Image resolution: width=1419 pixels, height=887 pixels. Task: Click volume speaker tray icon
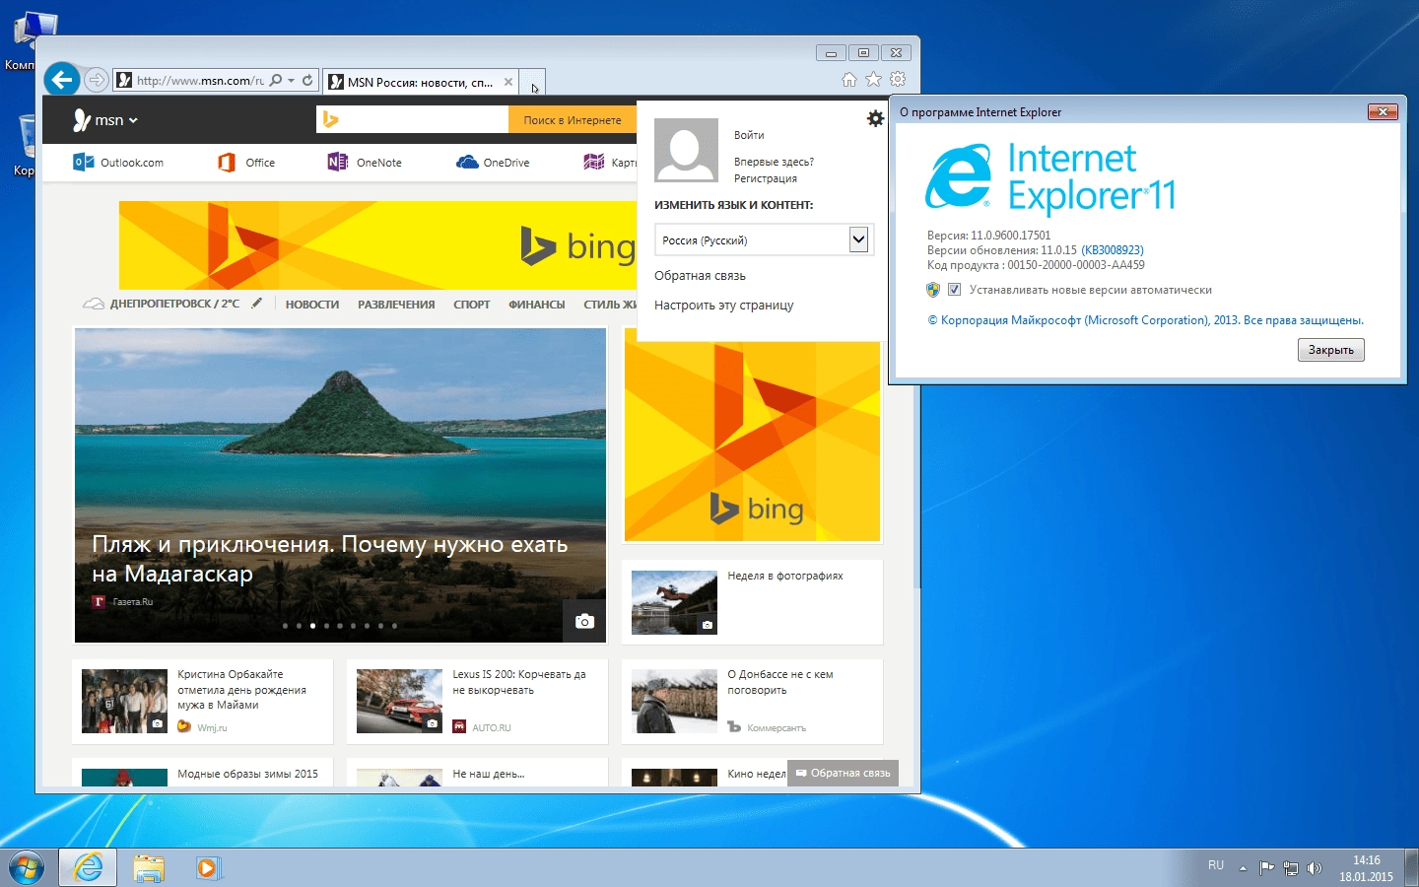[1314, 868]
